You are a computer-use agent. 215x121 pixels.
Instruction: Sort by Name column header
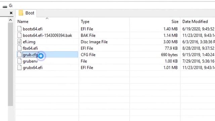click(x=23, y=22)
